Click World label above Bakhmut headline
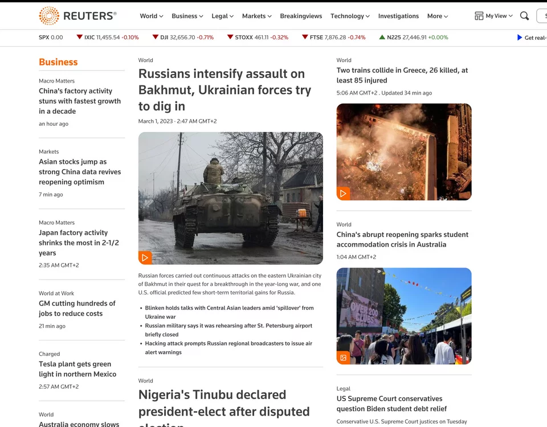 [x=145, y=60]
